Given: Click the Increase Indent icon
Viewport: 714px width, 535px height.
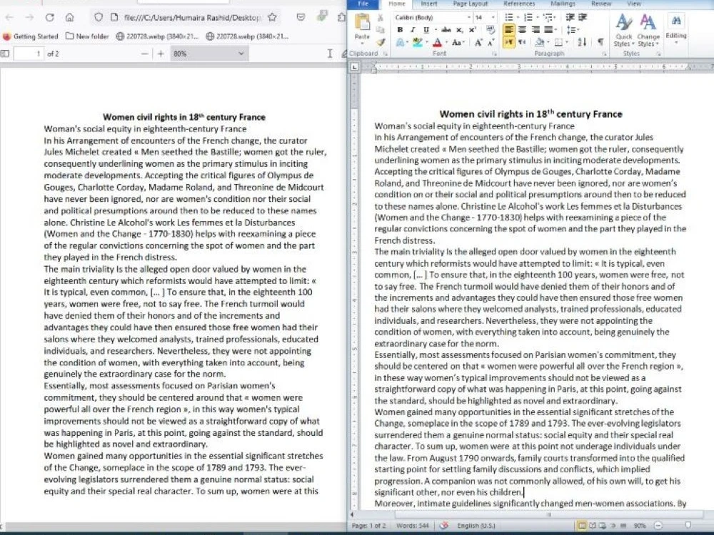Looking at the screenshot, I should (582, 17).
